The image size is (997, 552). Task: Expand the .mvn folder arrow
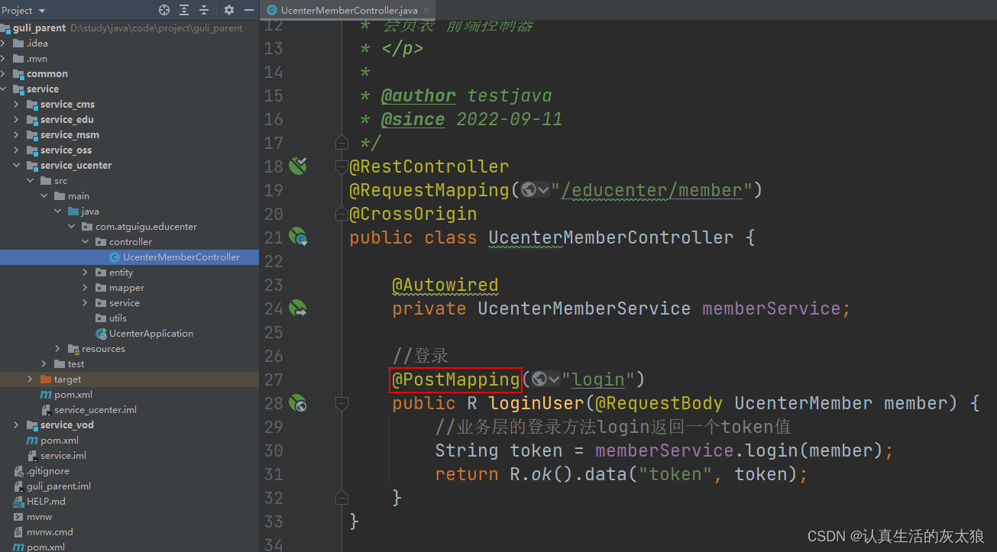4,59
